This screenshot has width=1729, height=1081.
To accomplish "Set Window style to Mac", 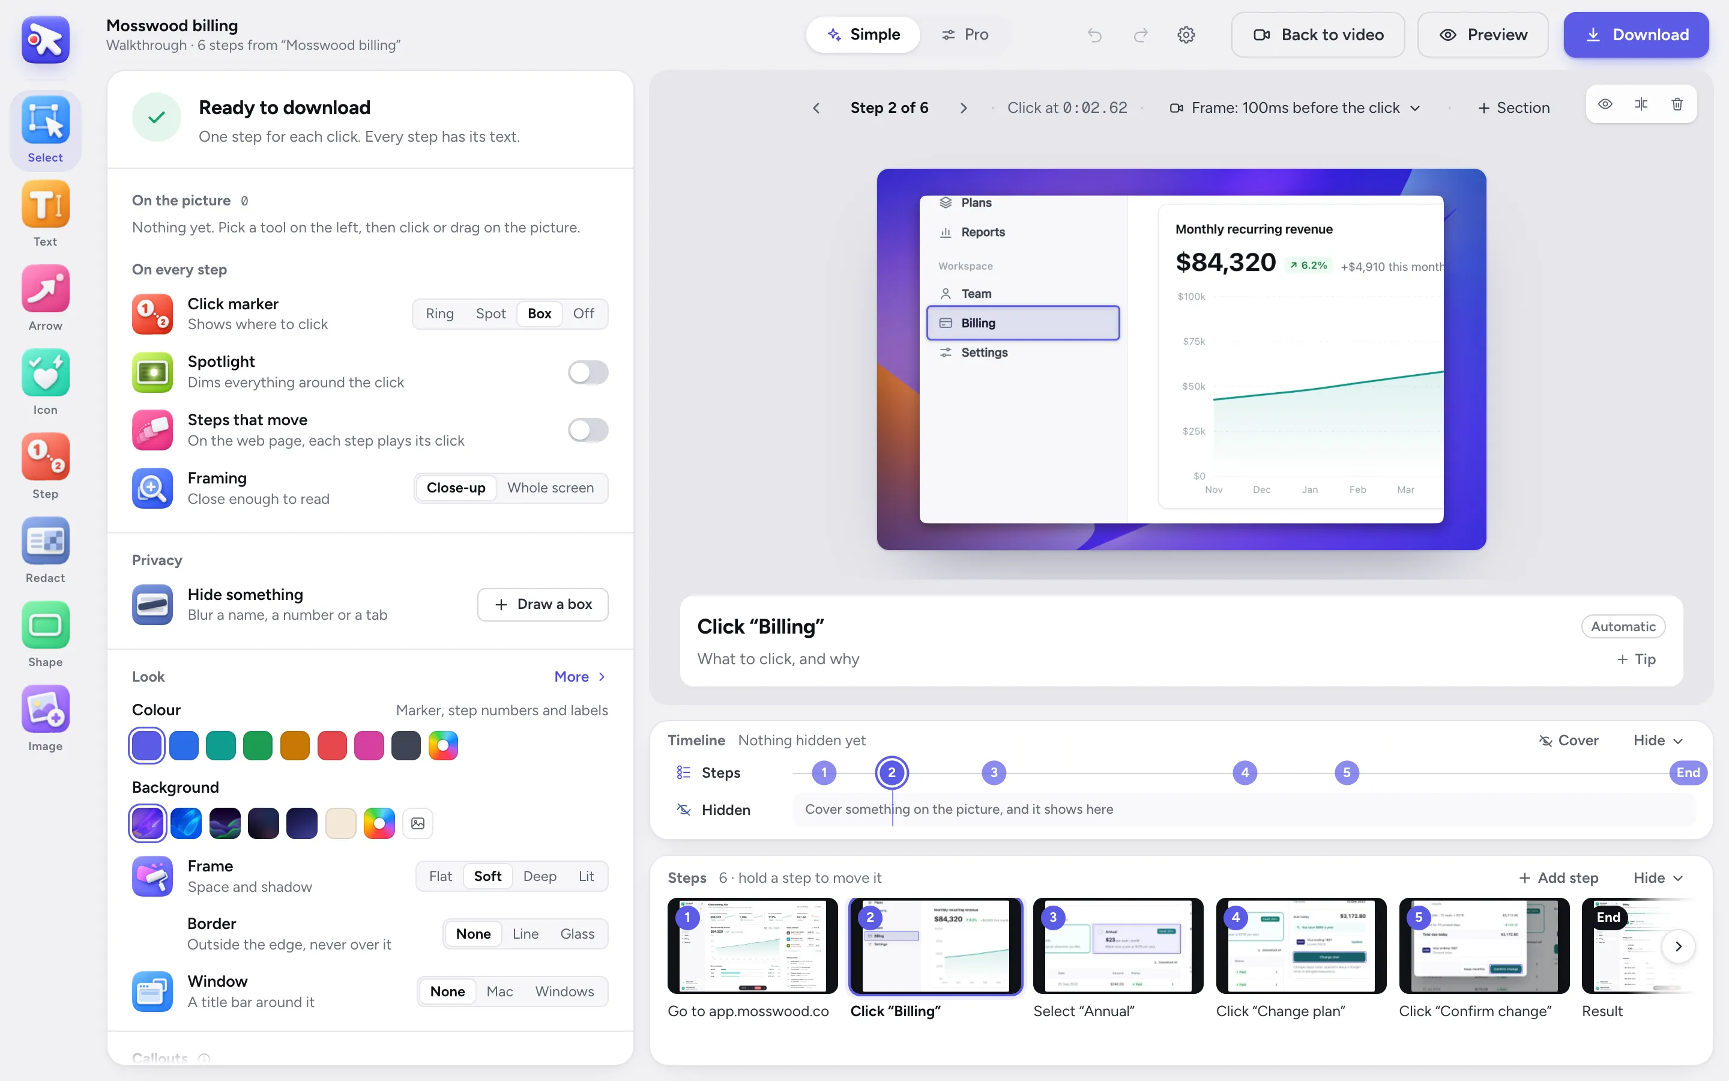I will (499, 991).
